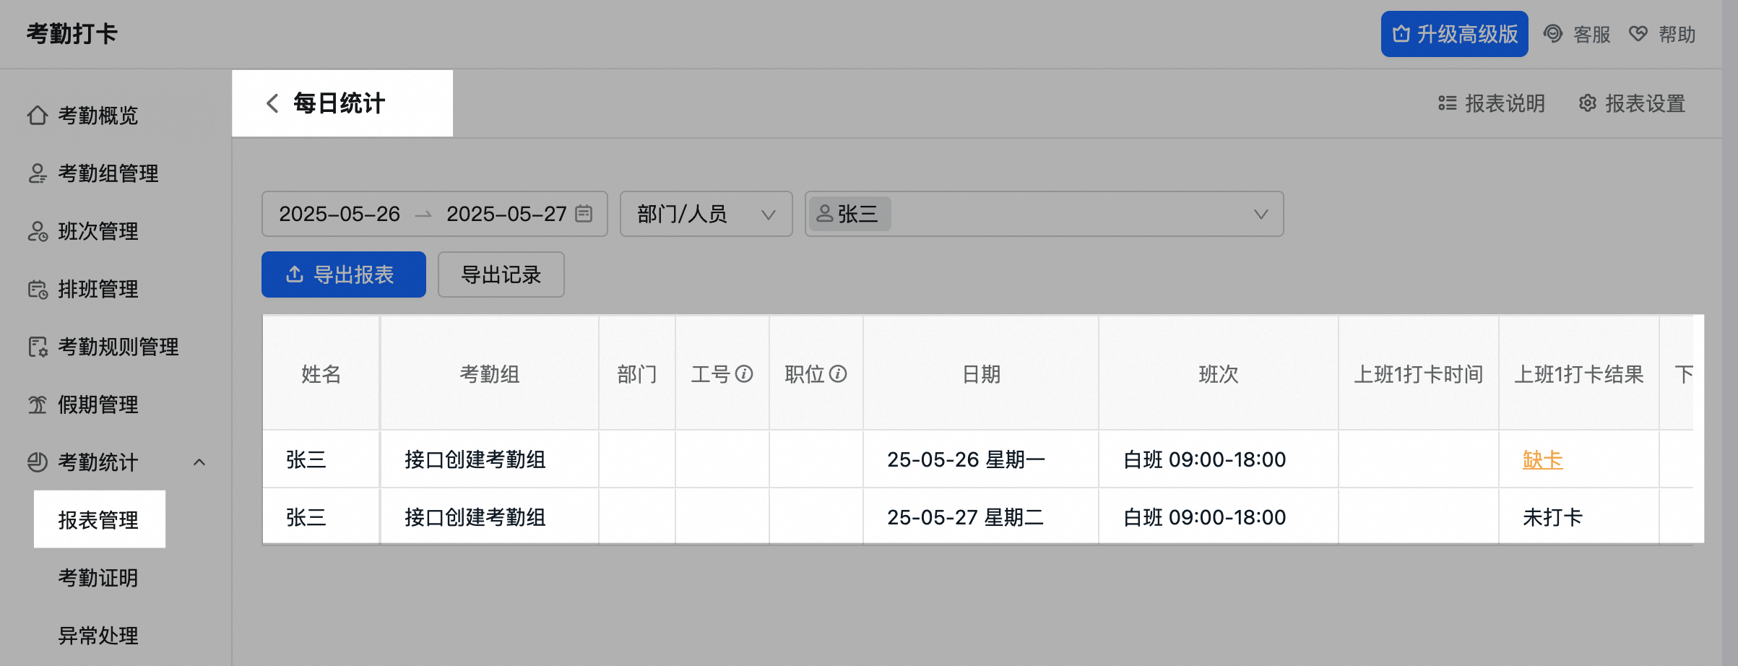Go to 考勤组管理 menu
Image resolution: width=1738 pixels, height=666 pixels.
click(108, 173)
